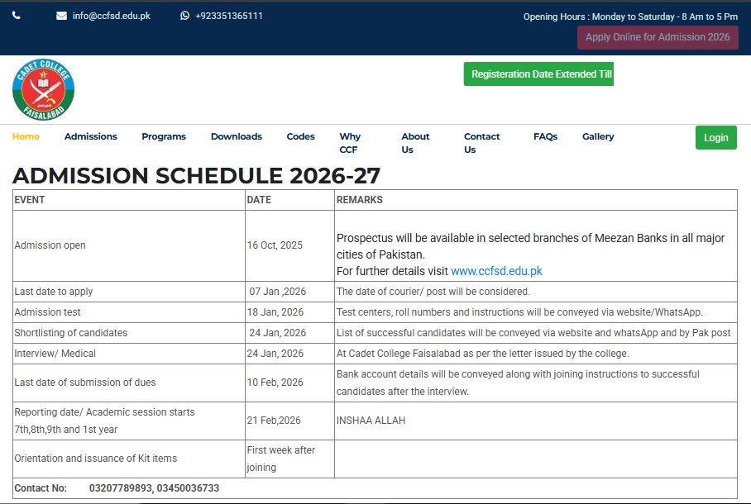This screenshot has width=751, height=504.
Task: Open the FAQs page
Action: tap(546, 137)
